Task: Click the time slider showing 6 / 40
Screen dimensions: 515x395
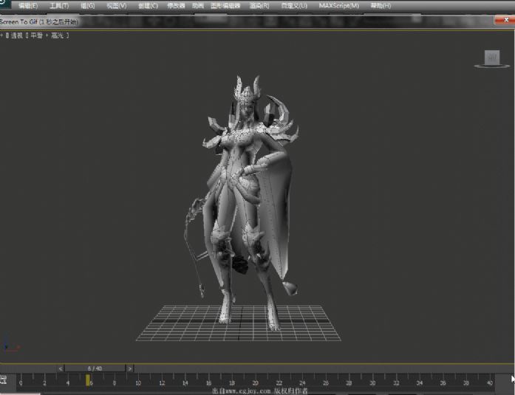Action: 95,368
